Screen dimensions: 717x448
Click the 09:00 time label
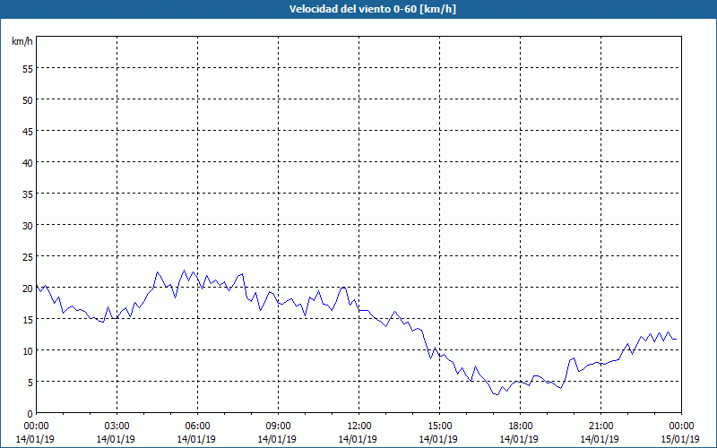279,426
